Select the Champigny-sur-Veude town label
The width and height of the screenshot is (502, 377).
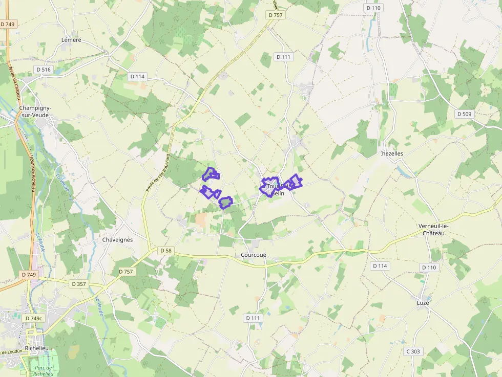35,112
